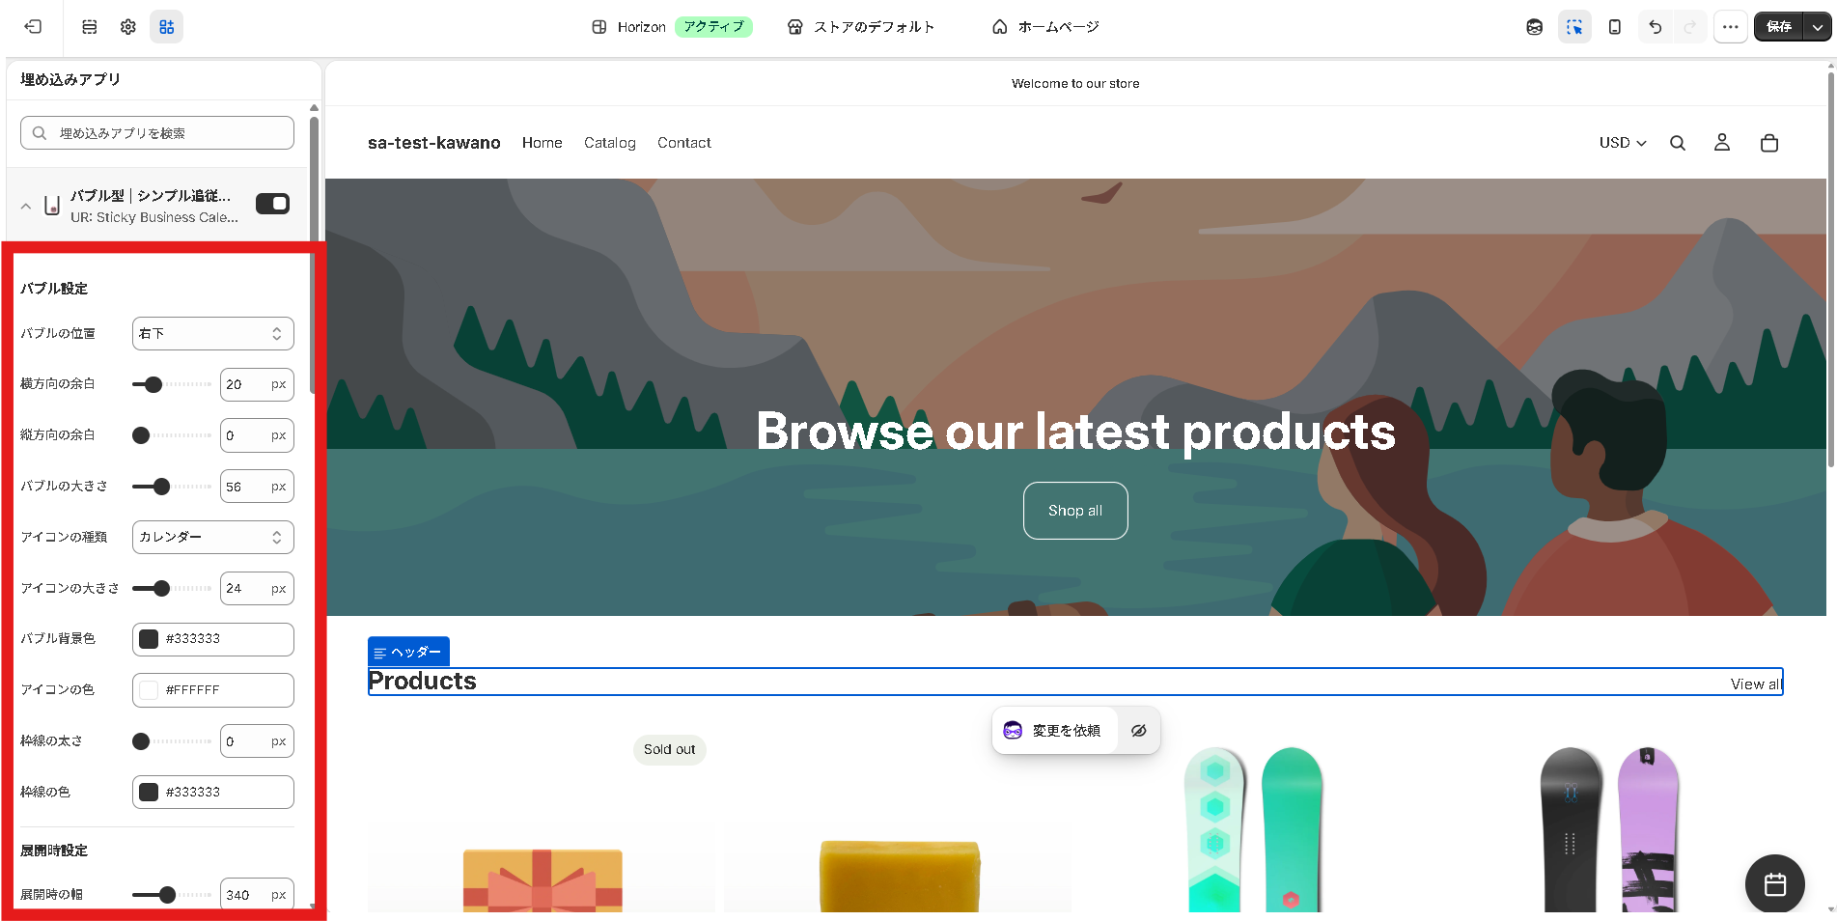Screen dimensions: 1837x921
Task: Click the 横方向の余白 slider
Action: pos(172,384)
